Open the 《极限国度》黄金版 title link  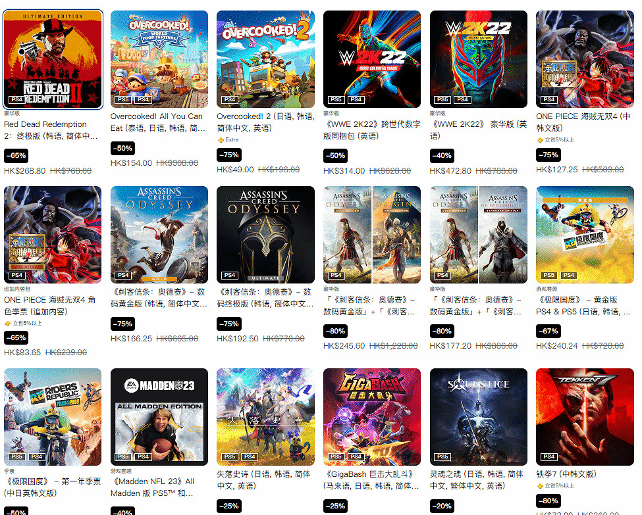point(583,306)
